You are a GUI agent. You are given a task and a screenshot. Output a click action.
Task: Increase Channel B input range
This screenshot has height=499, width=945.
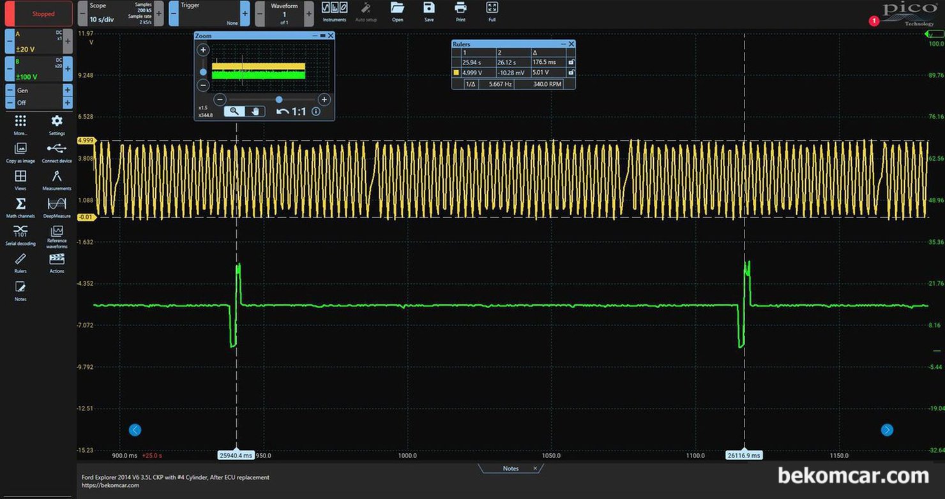coord(68,69)
